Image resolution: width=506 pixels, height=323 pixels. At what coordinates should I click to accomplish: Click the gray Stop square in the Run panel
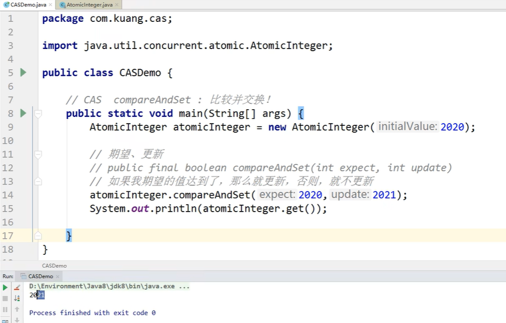tap(5, 298)
